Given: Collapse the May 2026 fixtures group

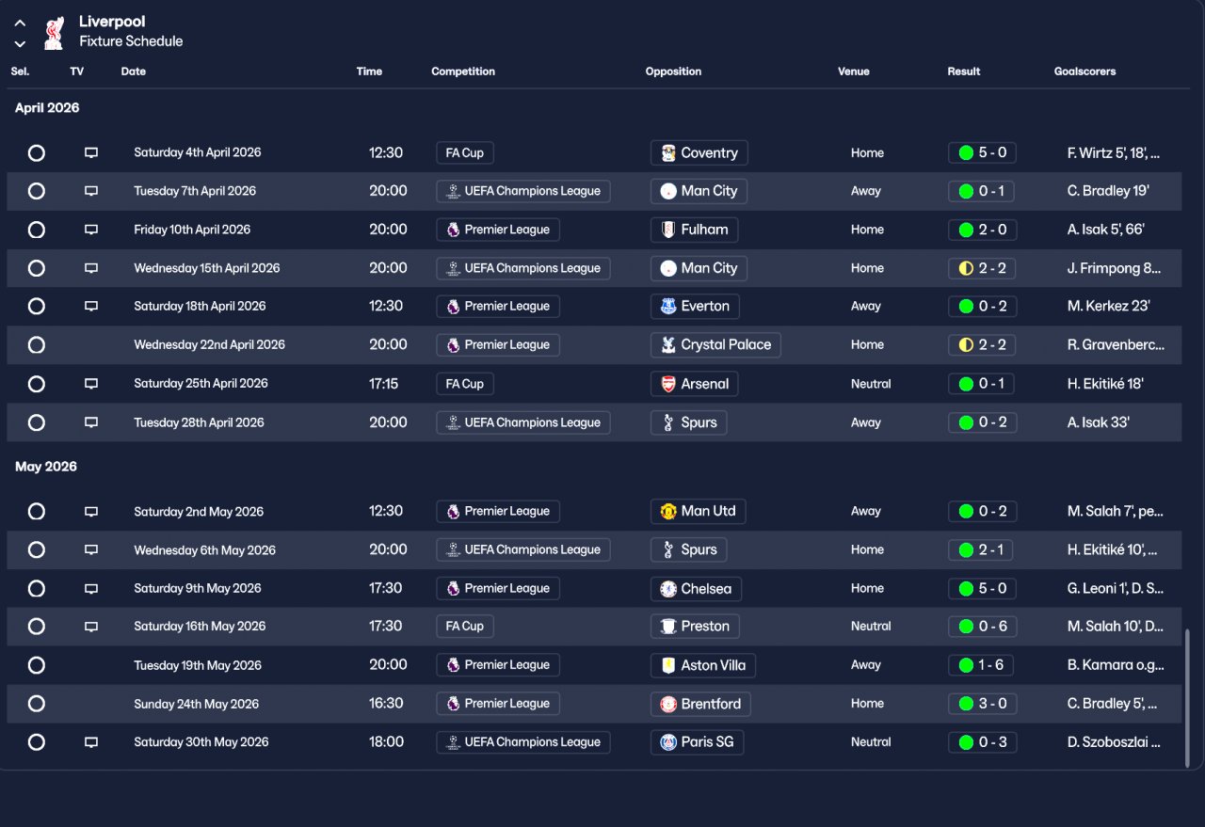Looking at the screenshot, I should coord(46,467).
